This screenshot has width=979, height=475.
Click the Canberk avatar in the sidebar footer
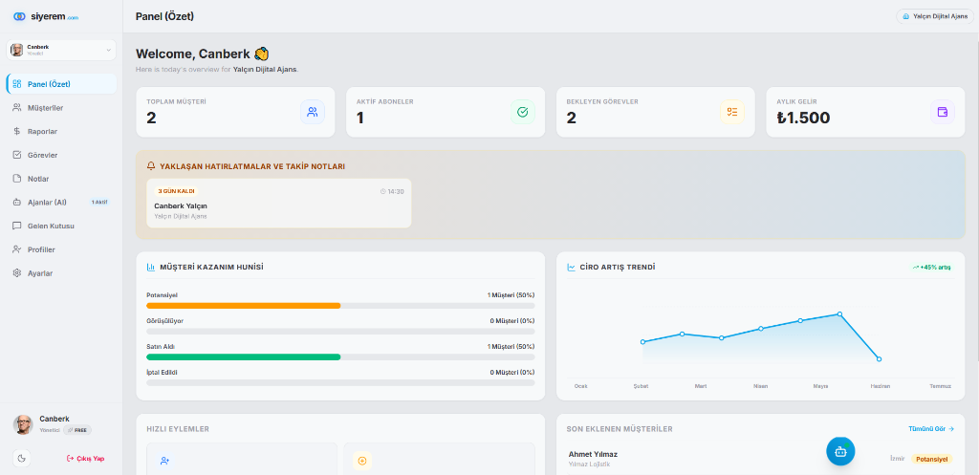pos(23,424)
